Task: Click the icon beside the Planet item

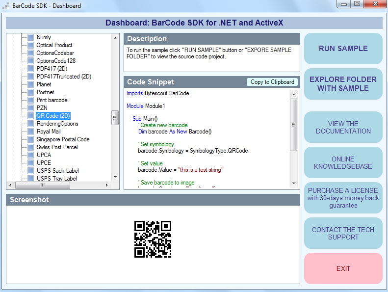Action: point(30,84)
